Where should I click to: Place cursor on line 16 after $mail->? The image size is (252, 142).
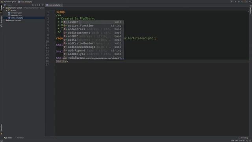pos(68,62)
